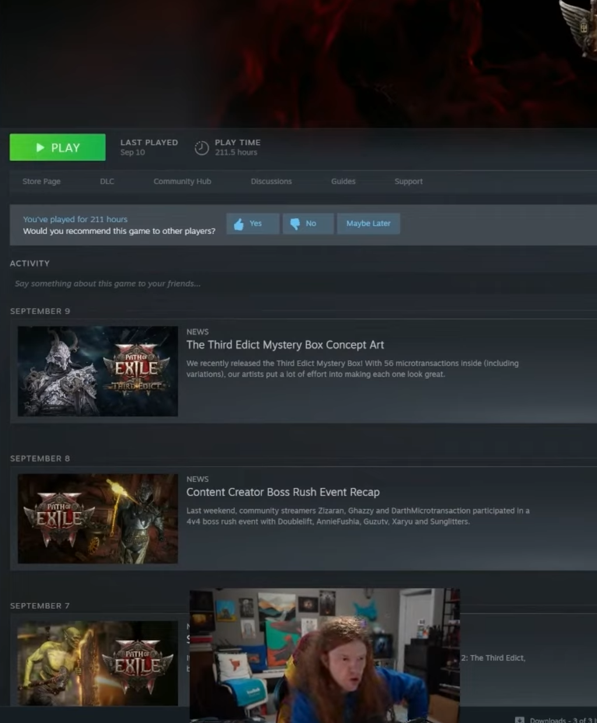This screenshot has height=723, width=597.
Task: Open The Third Edict Mystery Box Concept Art article
Action: [285, 345]
